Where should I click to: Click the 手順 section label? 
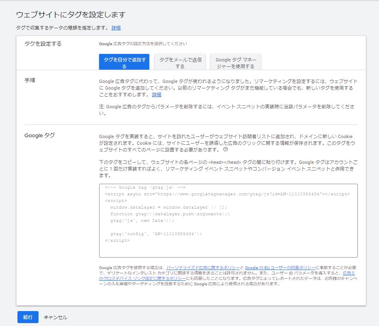[x=30, y=80]
